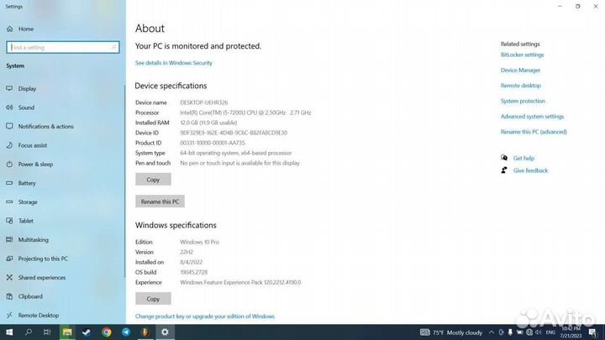
Task: Click the Sound speaker icon in sidebar
Action: pos(9,107)
